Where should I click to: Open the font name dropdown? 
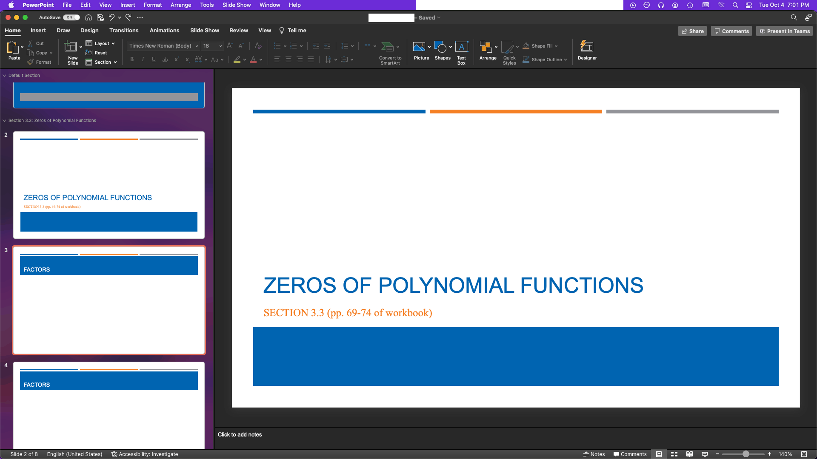197,46
